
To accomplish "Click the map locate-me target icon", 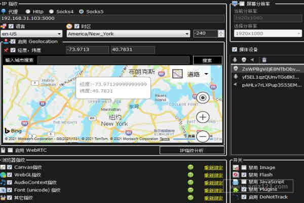I will (203, 98).
